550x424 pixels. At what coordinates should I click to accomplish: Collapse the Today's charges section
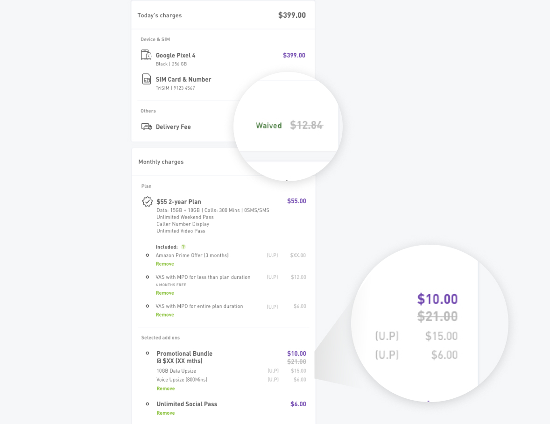click(x=160, y=15)
